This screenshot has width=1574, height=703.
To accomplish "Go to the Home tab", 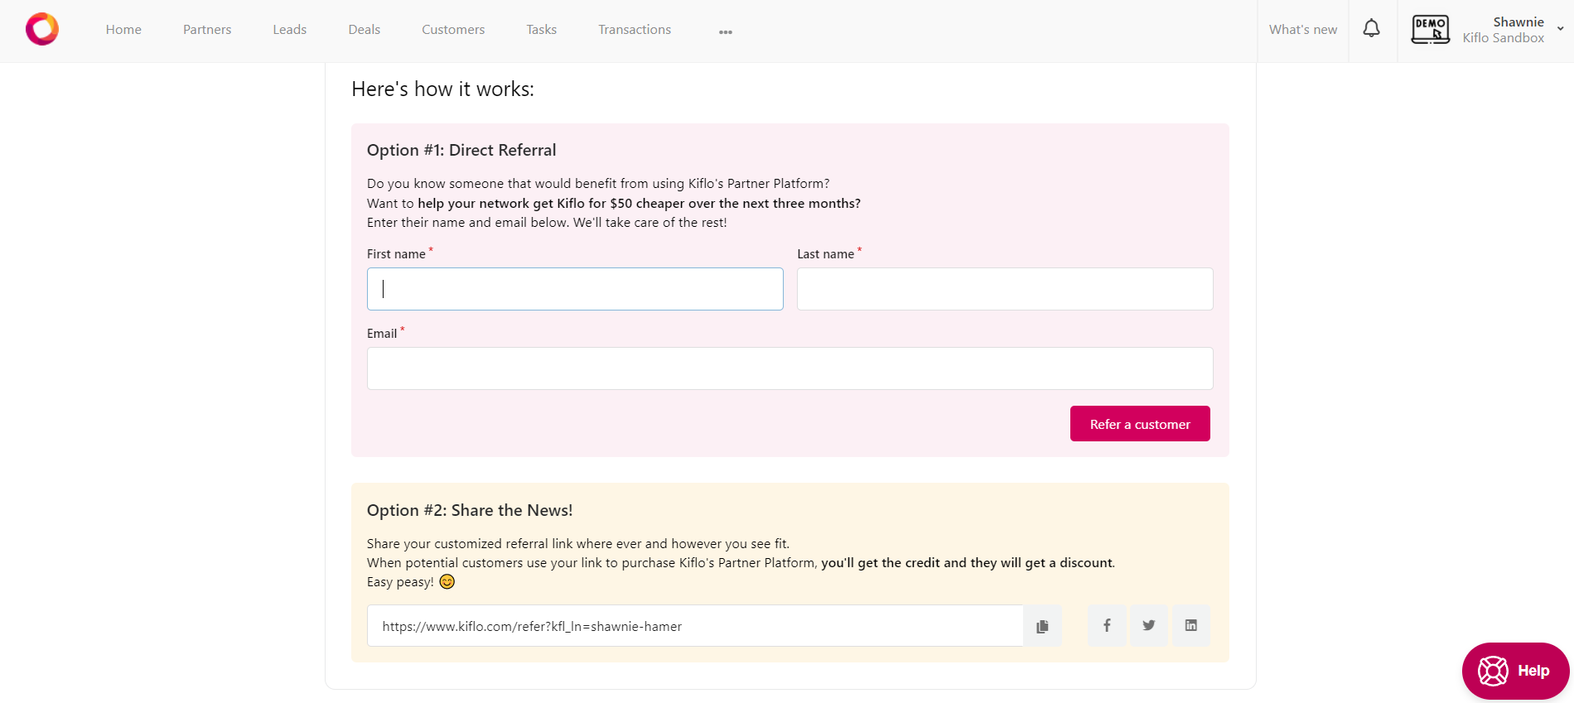I will [x=123, y=30].
